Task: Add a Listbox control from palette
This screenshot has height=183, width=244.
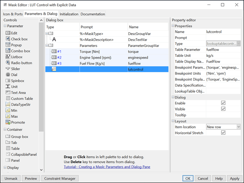Action: point(8,57)
